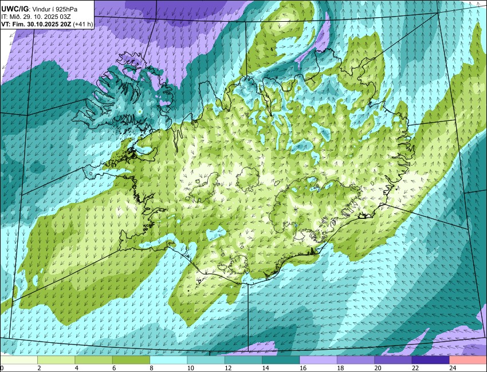Image resolution: width=487 pixels, height=372 pixels.
Task: Click the 4–6 medium green legend swatch
Action: point(93,360)
